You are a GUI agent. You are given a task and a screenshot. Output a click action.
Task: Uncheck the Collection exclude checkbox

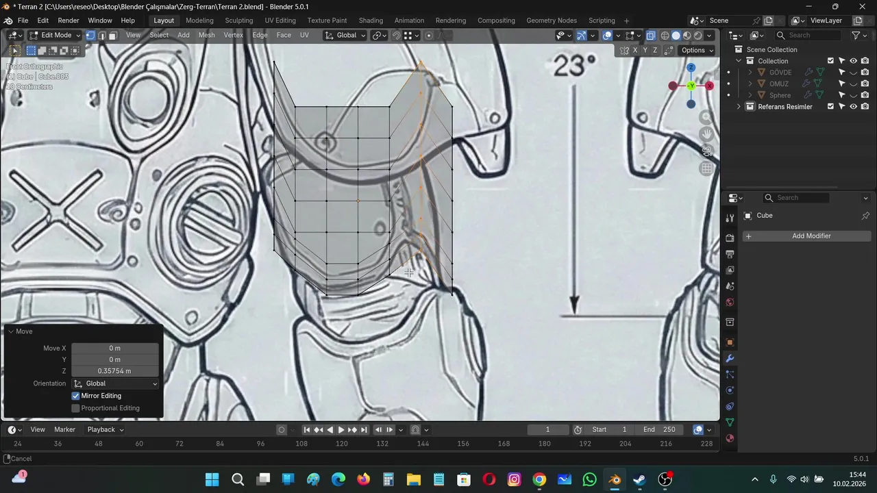[x=830, y=61]
